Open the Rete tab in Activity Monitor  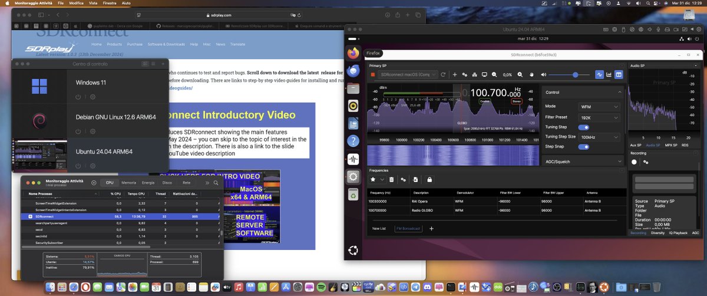click(x=186, y=183)
